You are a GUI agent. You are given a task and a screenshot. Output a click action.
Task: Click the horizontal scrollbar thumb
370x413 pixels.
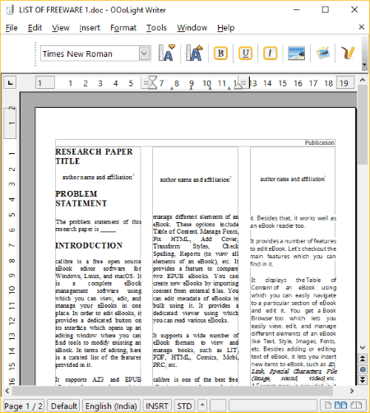click(x=173, y=391)
